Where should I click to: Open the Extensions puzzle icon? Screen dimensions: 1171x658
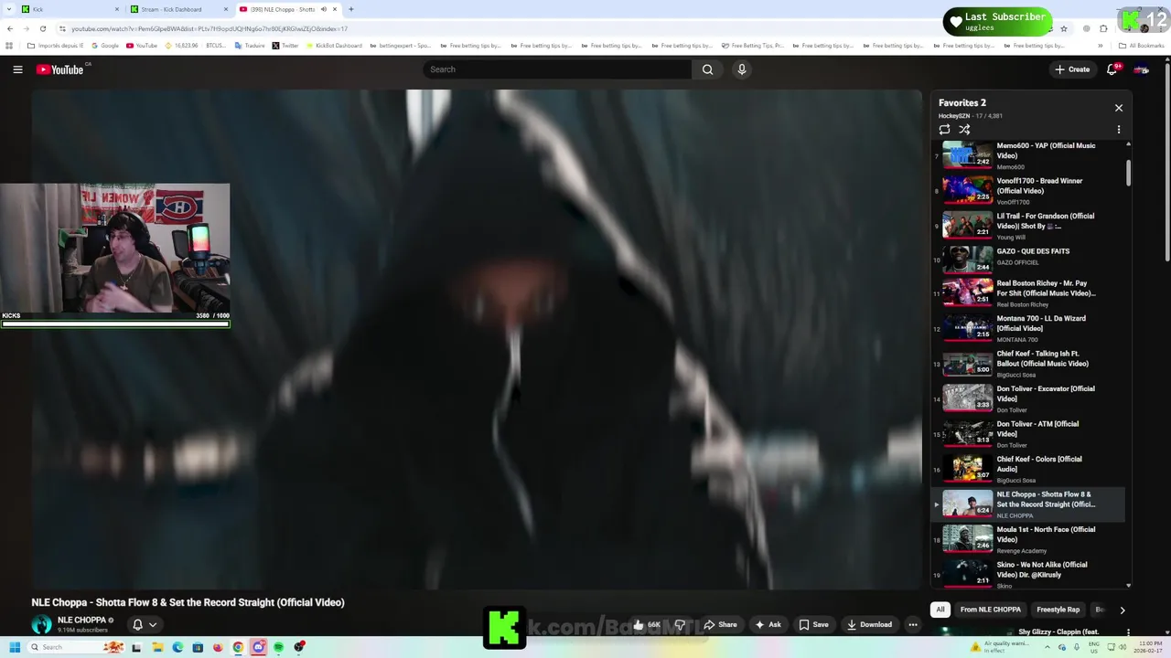(x=1103, y=28)
